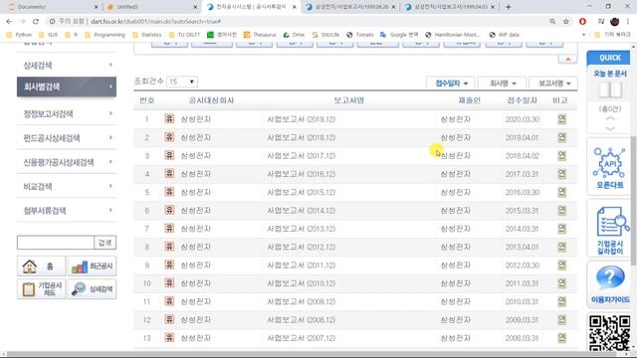
Task: Click the QR code image
Action: (609, 333)
